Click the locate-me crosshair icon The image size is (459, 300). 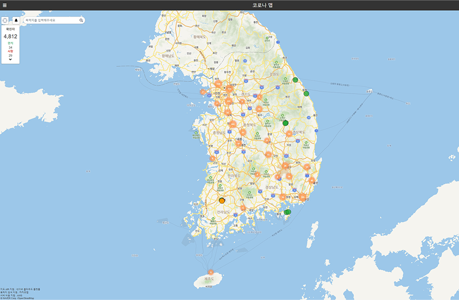[5, 20]
